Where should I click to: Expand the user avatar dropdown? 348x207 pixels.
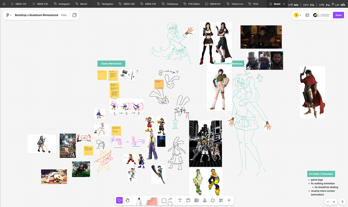298,15
